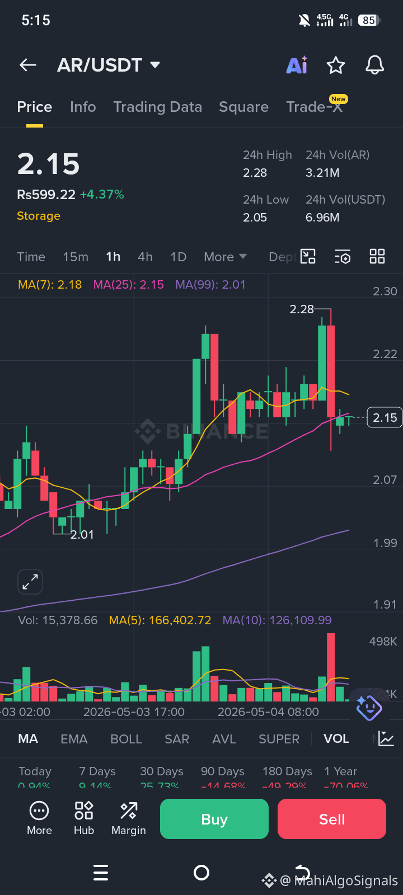Expand the More intervals dropdown
This screenshot has height=895, width=403.
point(225,257)
